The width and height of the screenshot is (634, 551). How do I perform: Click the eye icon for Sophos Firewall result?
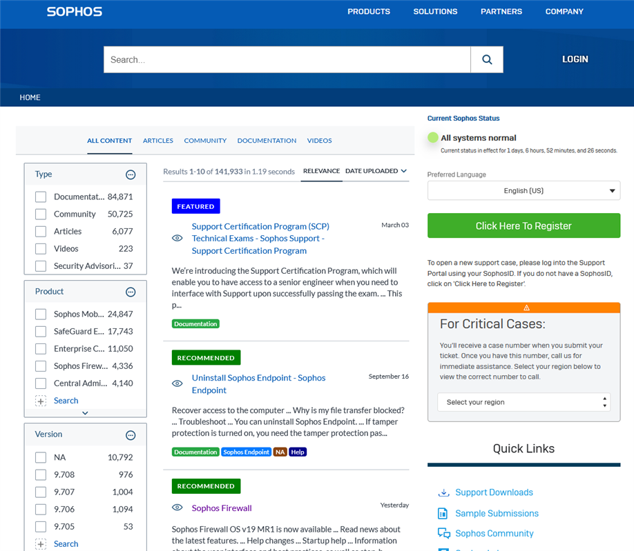pos(177,508)
